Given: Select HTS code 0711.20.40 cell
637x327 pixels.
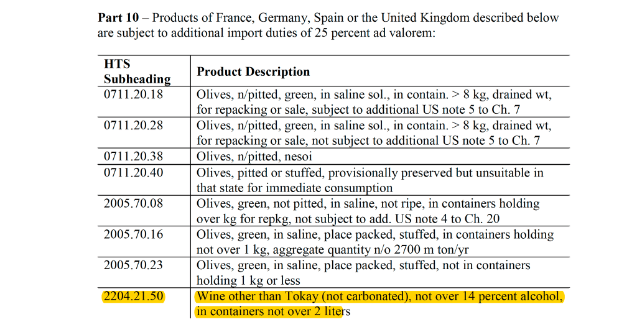Looking at the screenshot, I should coord(133,172).
